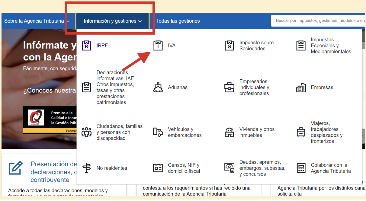Go to the Empresas section
This screenshot has width=366, height=201.
pos(322,87)
